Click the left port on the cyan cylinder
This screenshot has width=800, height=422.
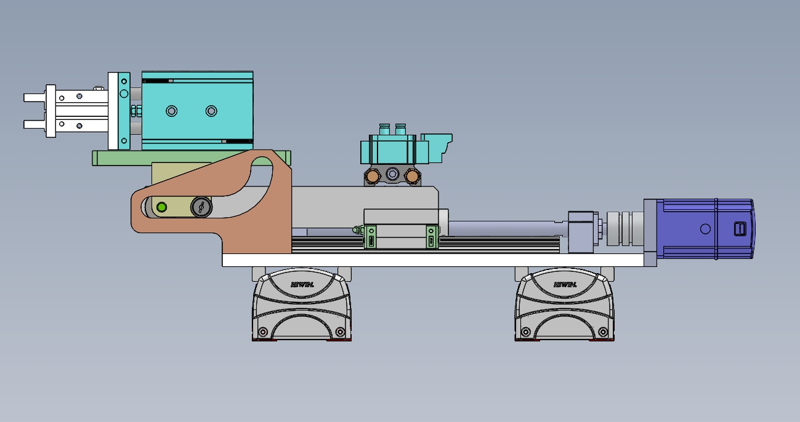[x=171, y=111]
